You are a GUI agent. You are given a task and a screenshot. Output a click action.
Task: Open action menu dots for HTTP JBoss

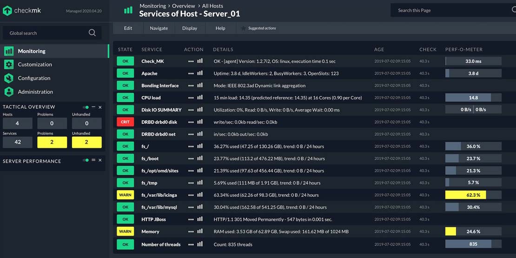(191, 219)
